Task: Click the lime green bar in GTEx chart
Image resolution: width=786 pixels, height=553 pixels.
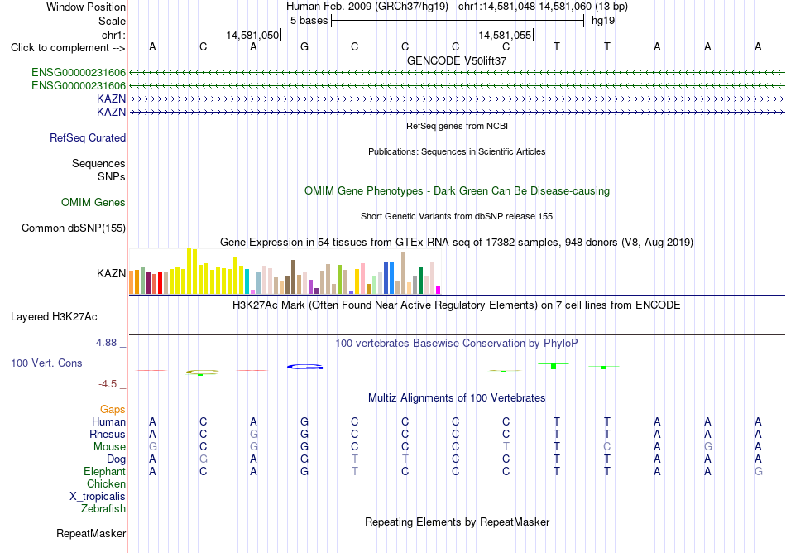Action: click(x=339, y=280)
